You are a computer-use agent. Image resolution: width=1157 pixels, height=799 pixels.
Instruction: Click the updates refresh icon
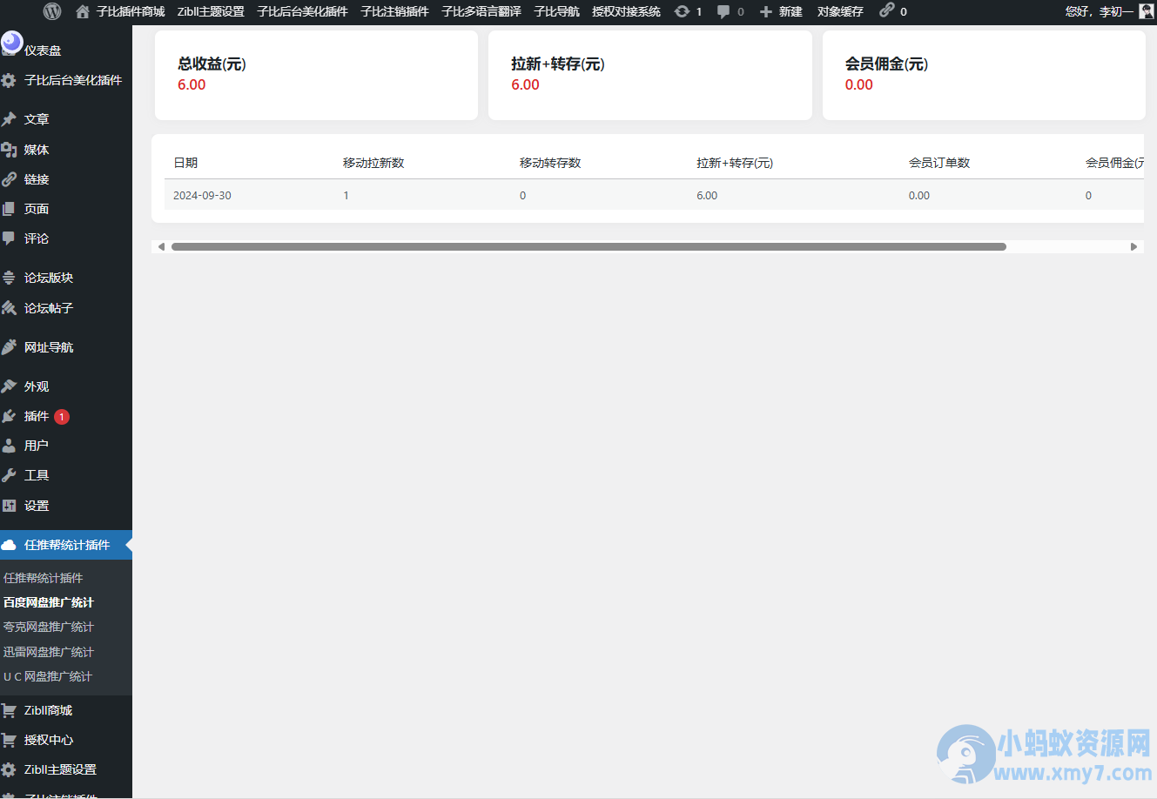pyautogui.click(x=683, y=11)
